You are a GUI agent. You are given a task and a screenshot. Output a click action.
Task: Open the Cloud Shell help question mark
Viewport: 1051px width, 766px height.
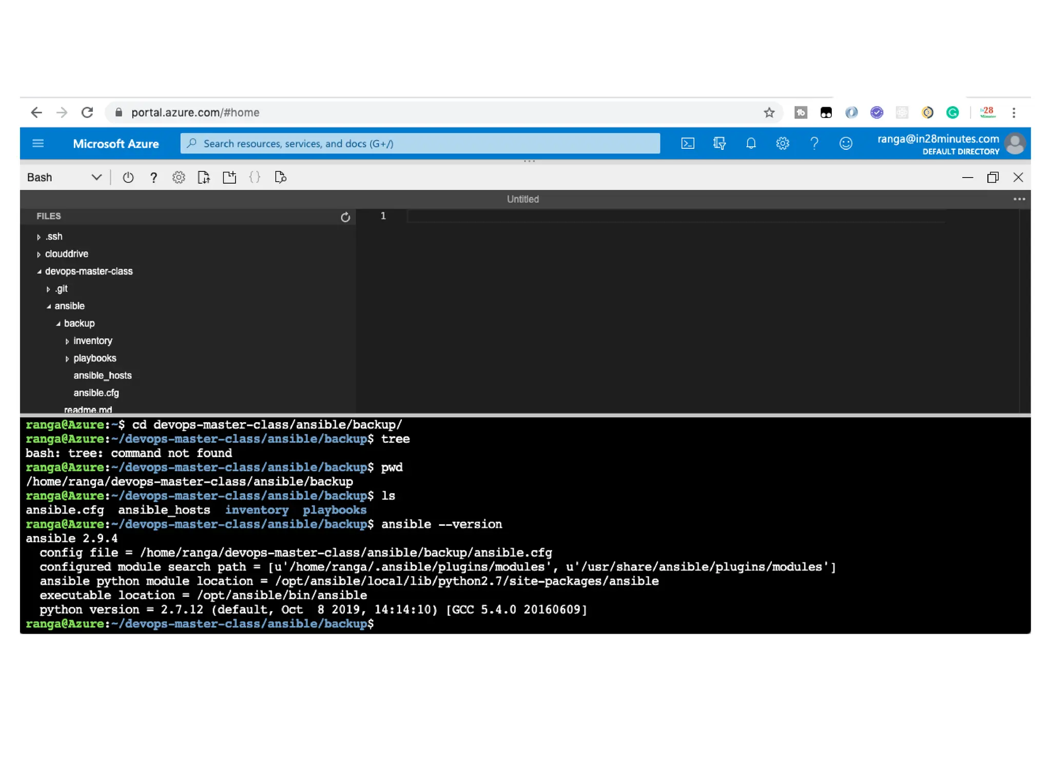[153, 178]
